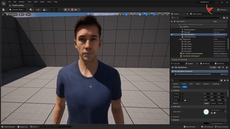Switch to the World Partition tab
230x129 pixels.
click(x=220, y=64)
